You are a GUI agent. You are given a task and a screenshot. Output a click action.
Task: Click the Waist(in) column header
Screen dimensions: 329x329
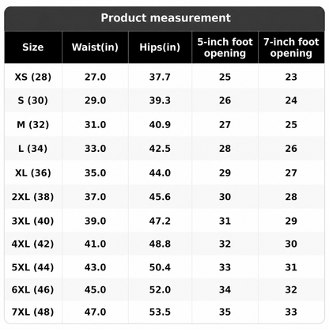[x=95, y=47]
